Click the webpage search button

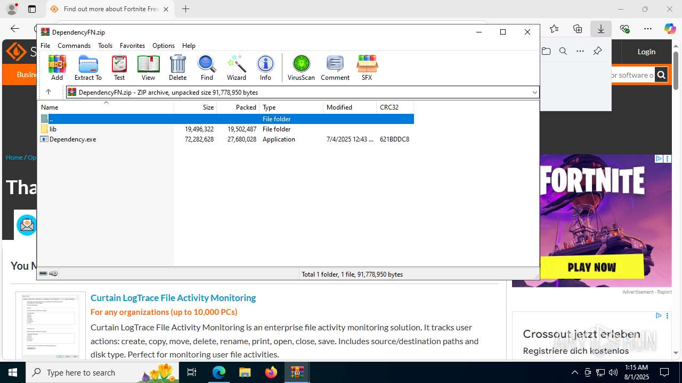[661, 75]
